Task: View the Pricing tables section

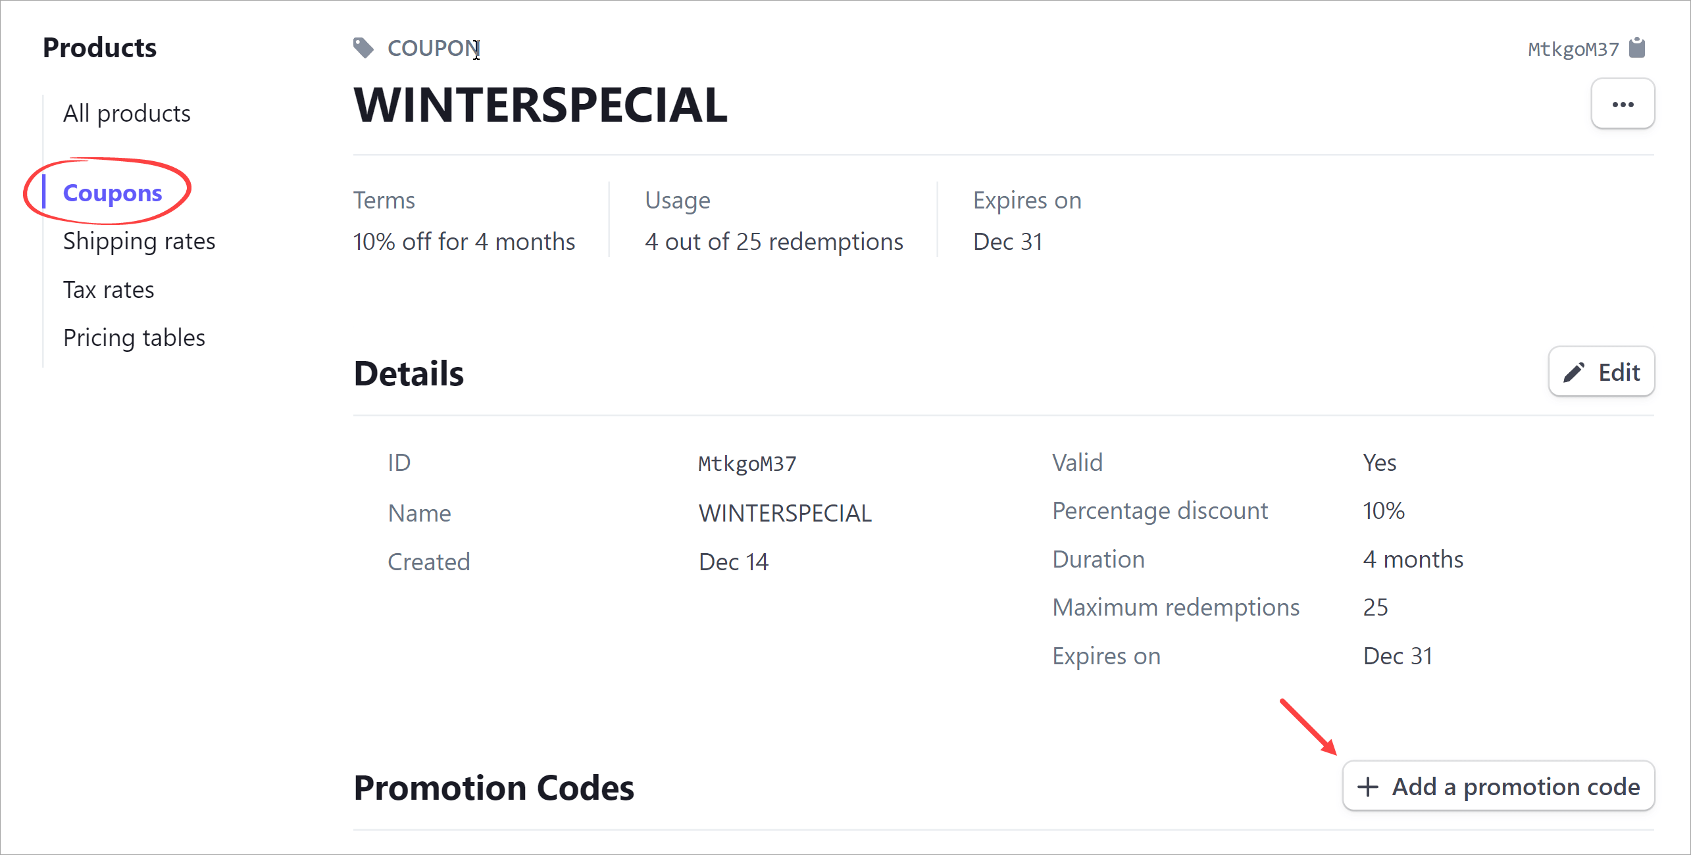Action: (134, 337)
